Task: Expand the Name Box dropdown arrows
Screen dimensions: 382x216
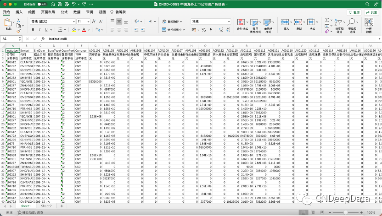Action: pos(20,39)
